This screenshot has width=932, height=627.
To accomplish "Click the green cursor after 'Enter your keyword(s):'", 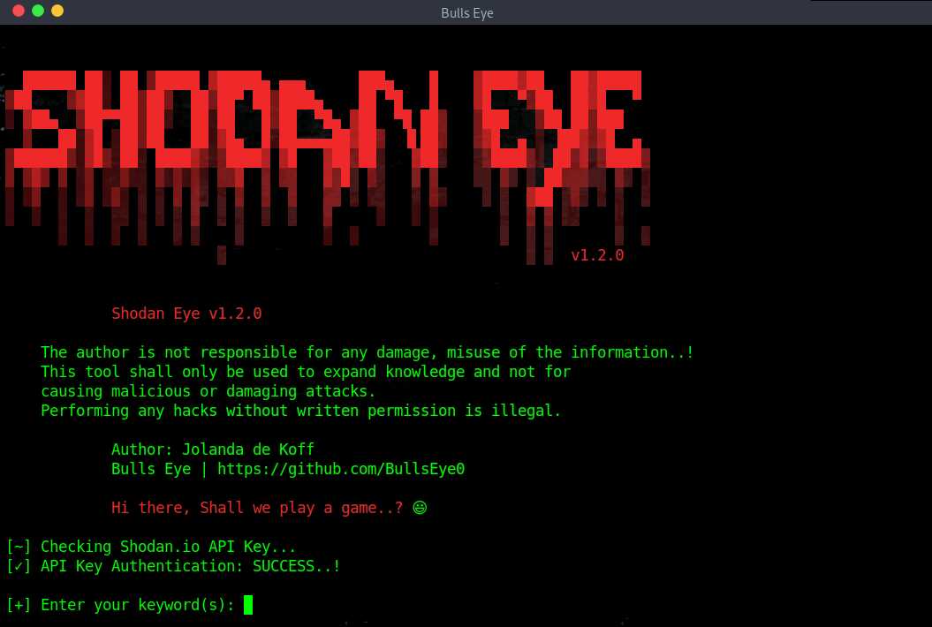I will pyautogui.click(x=248, y=604).
